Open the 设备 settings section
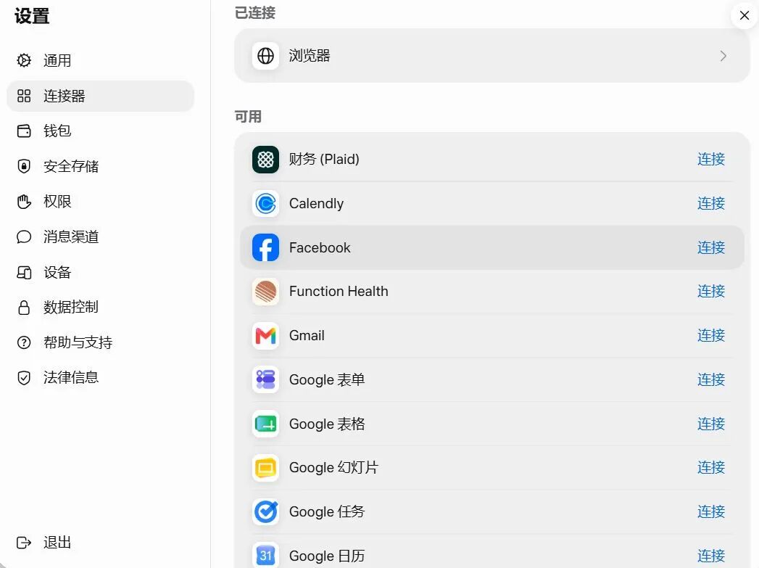This screenshot has height=568, width=759. [100, 273]
